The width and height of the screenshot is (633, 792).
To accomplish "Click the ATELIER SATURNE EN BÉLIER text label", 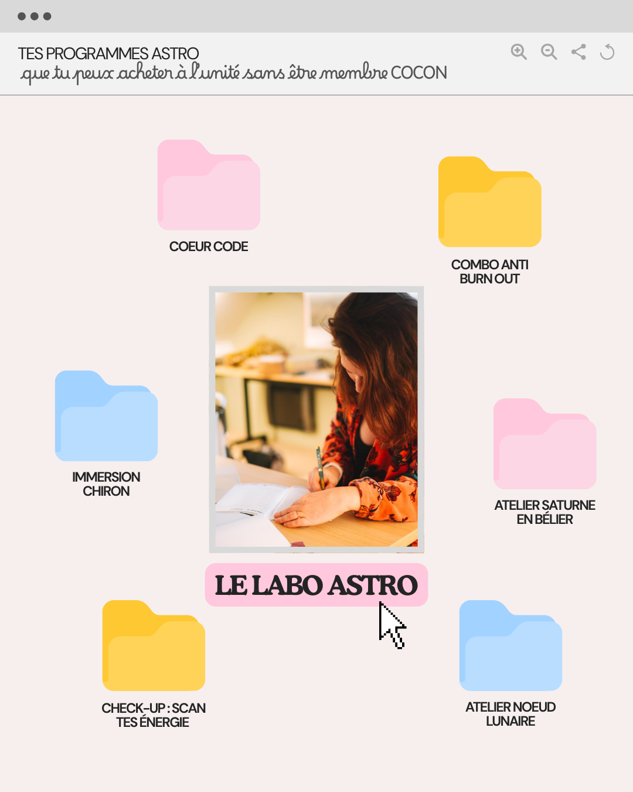I will click(x=544, y=512).
